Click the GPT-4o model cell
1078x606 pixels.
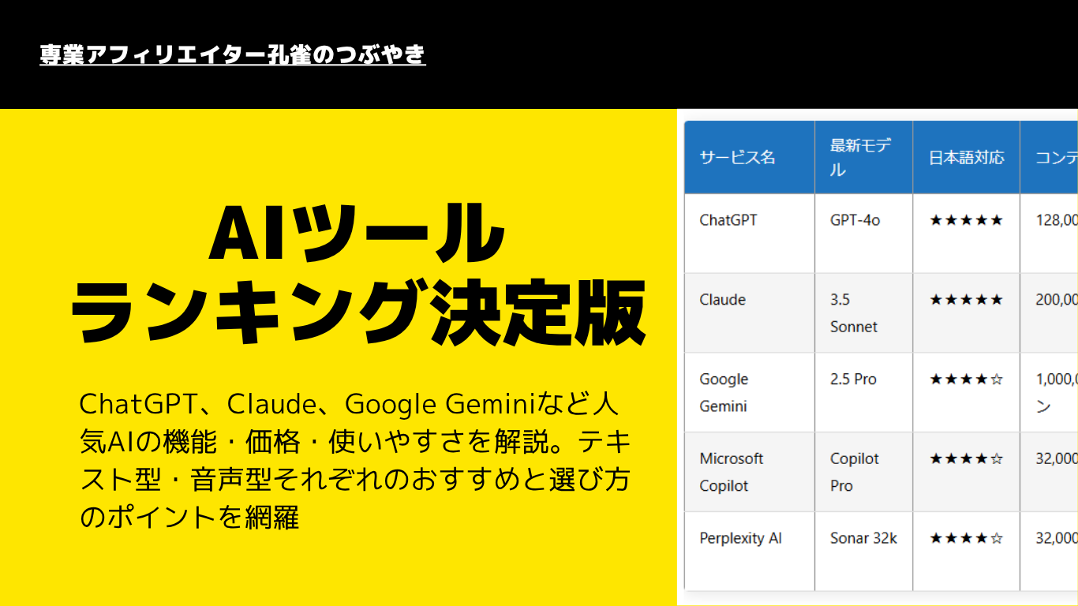855,220
